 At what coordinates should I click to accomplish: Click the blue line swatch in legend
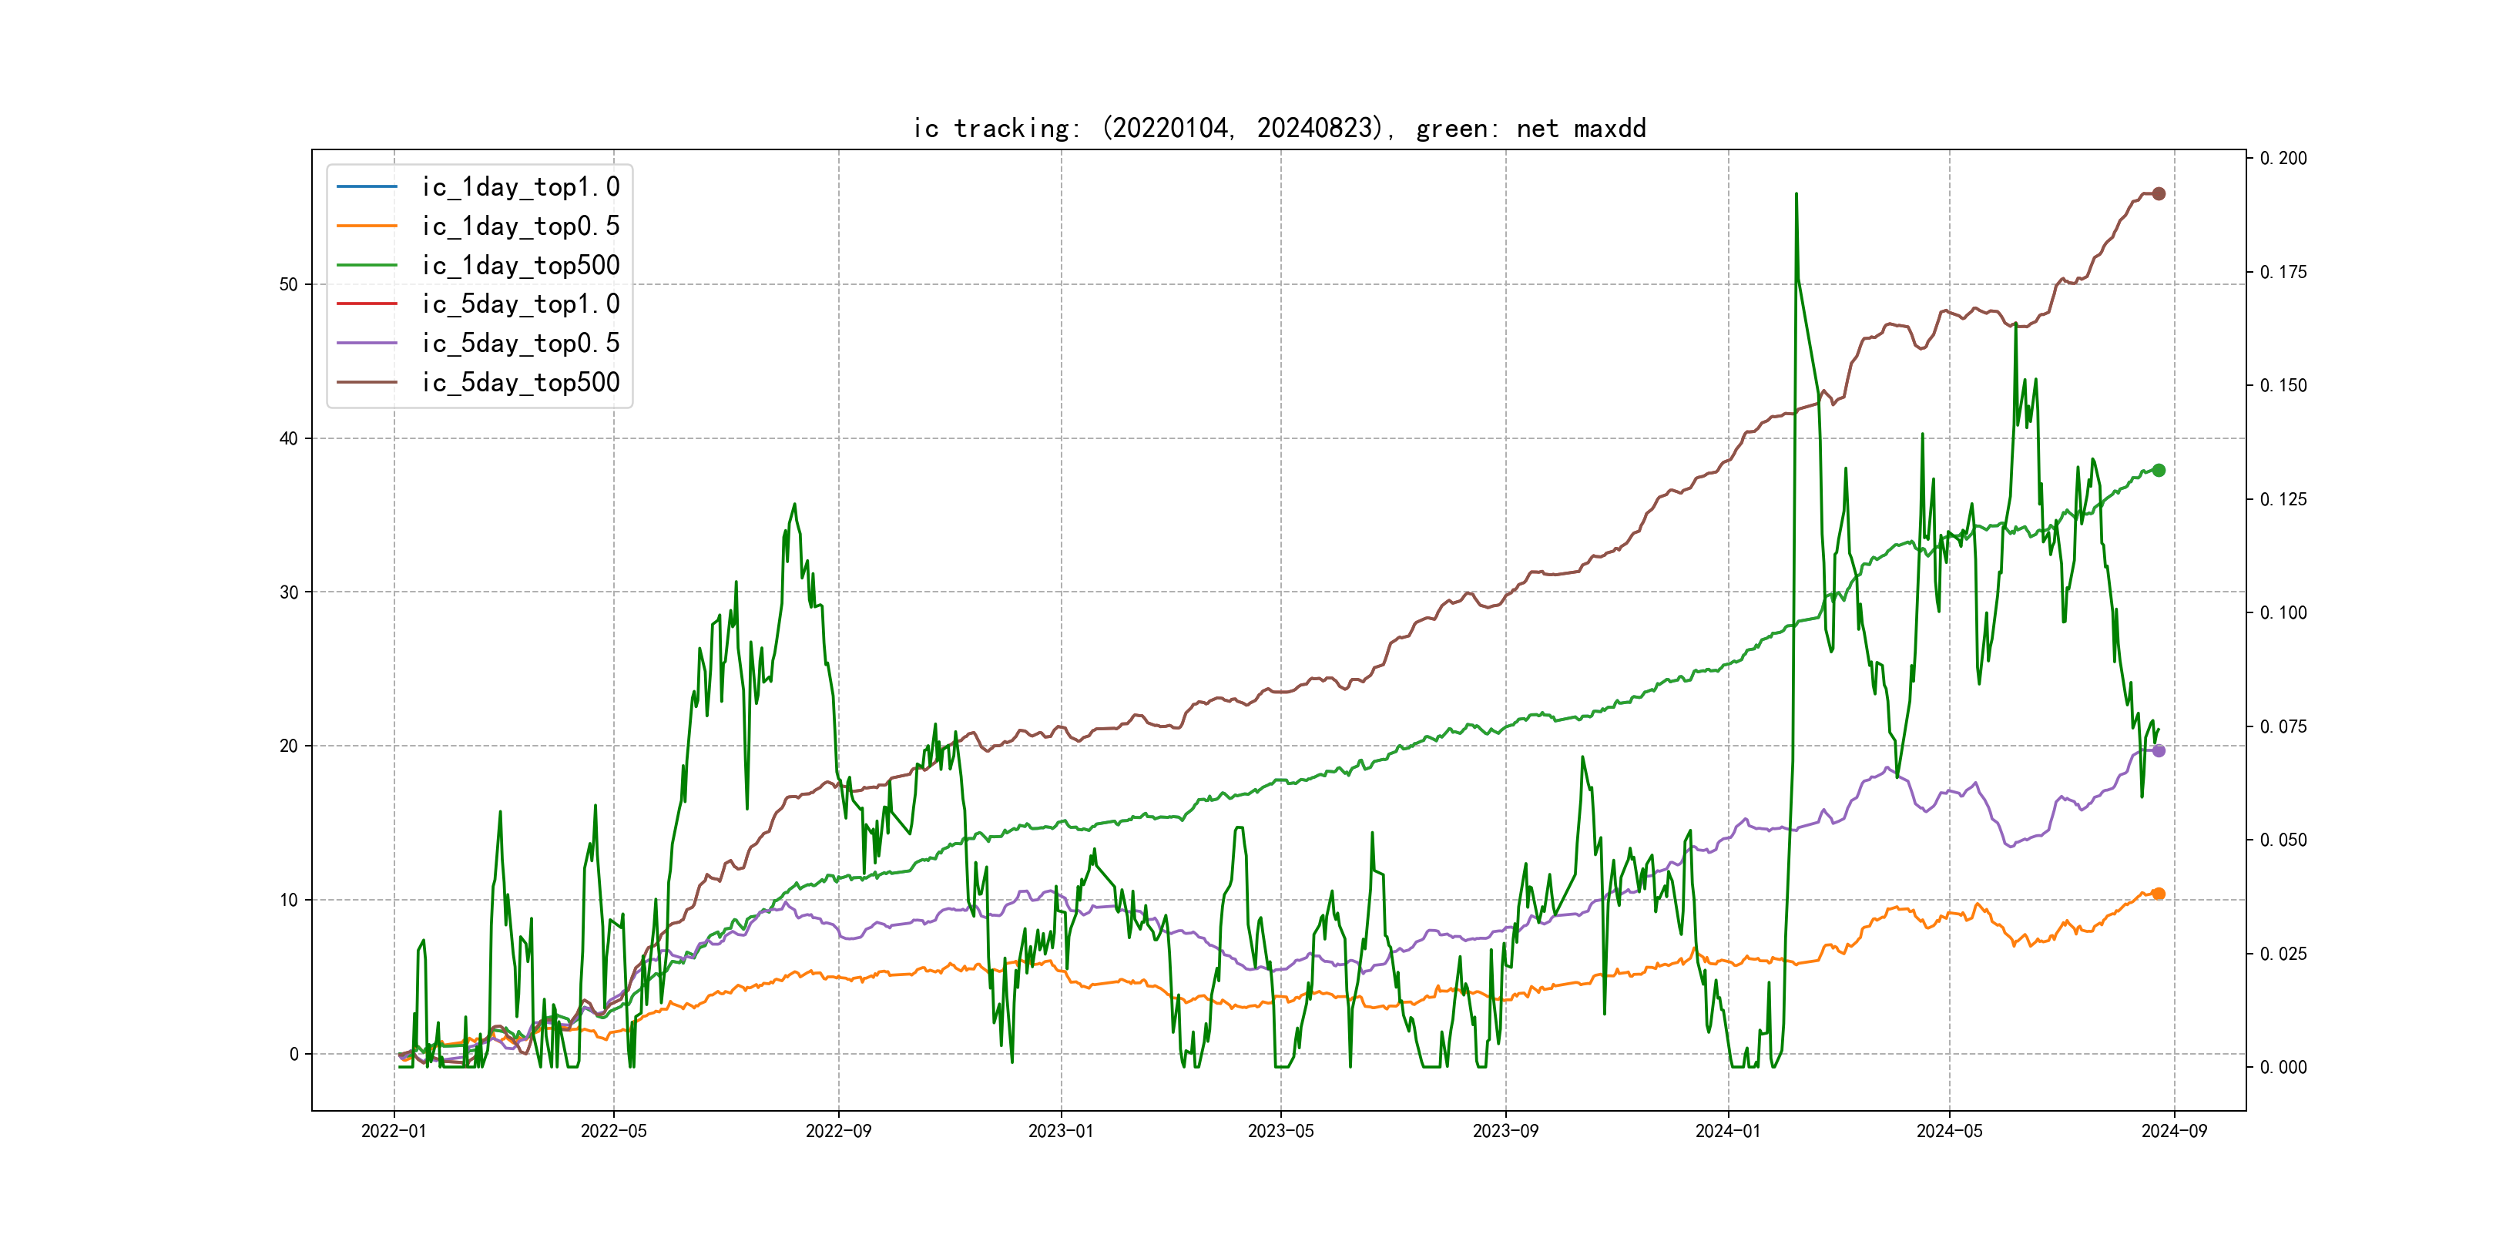point(366,187)
